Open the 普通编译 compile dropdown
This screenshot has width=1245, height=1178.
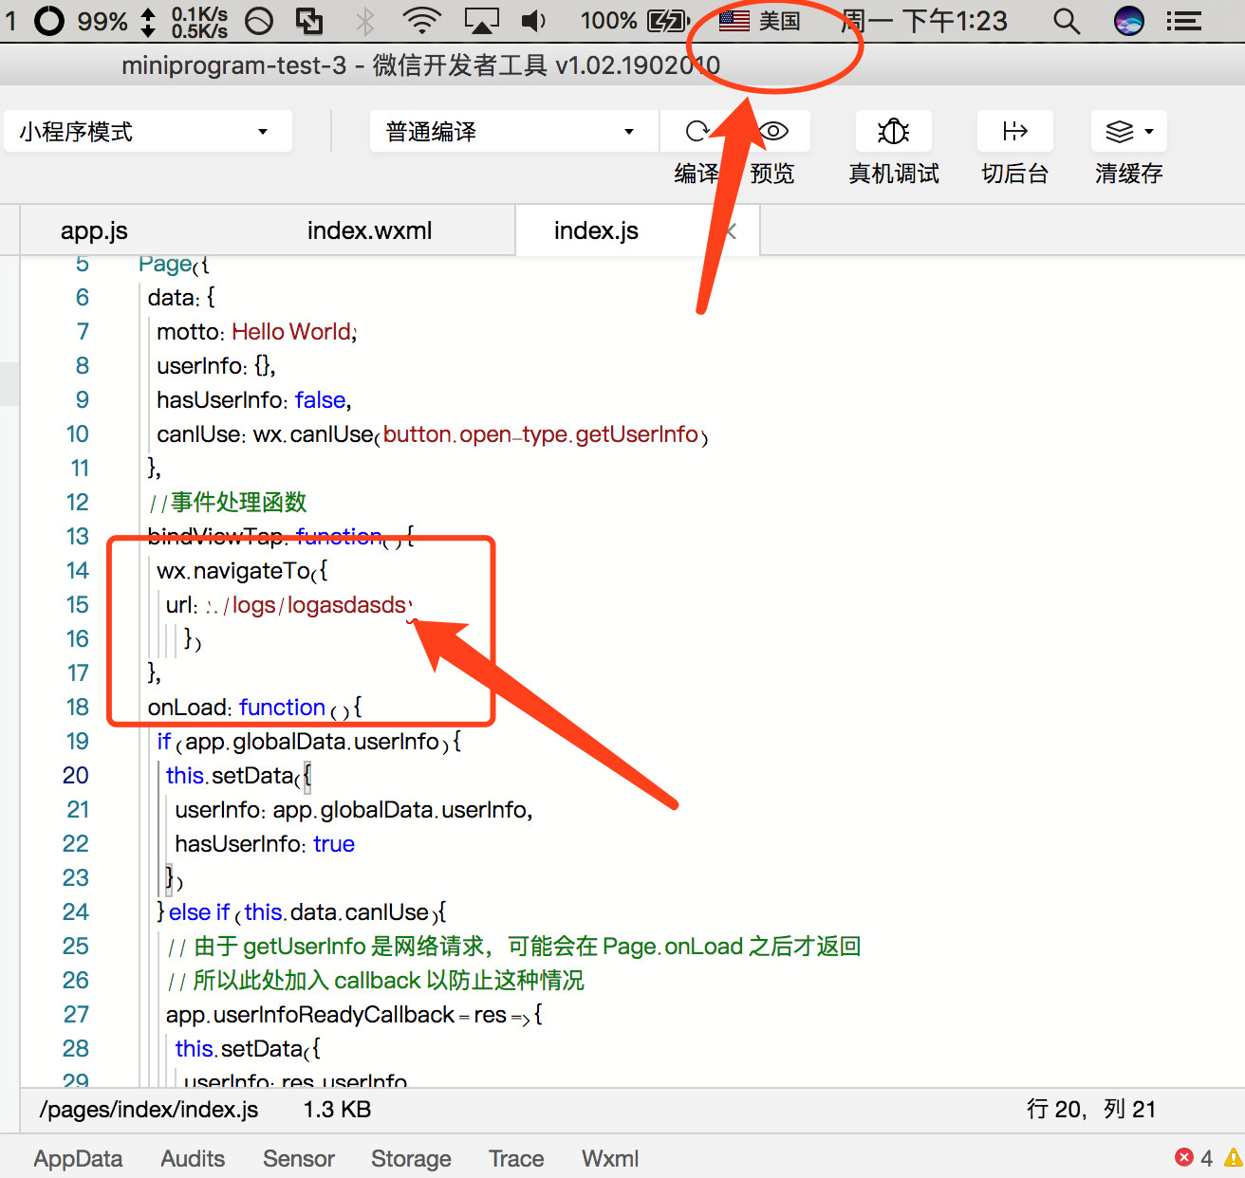click(x=513, y=131)
